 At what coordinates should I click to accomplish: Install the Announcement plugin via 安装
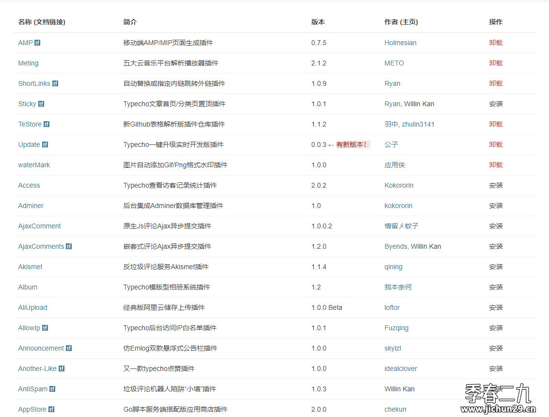click(496, 348)
